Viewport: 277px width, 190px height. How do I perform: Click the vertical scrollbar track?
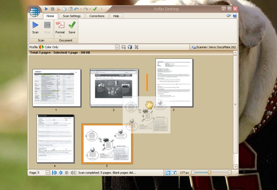point(235,158)
